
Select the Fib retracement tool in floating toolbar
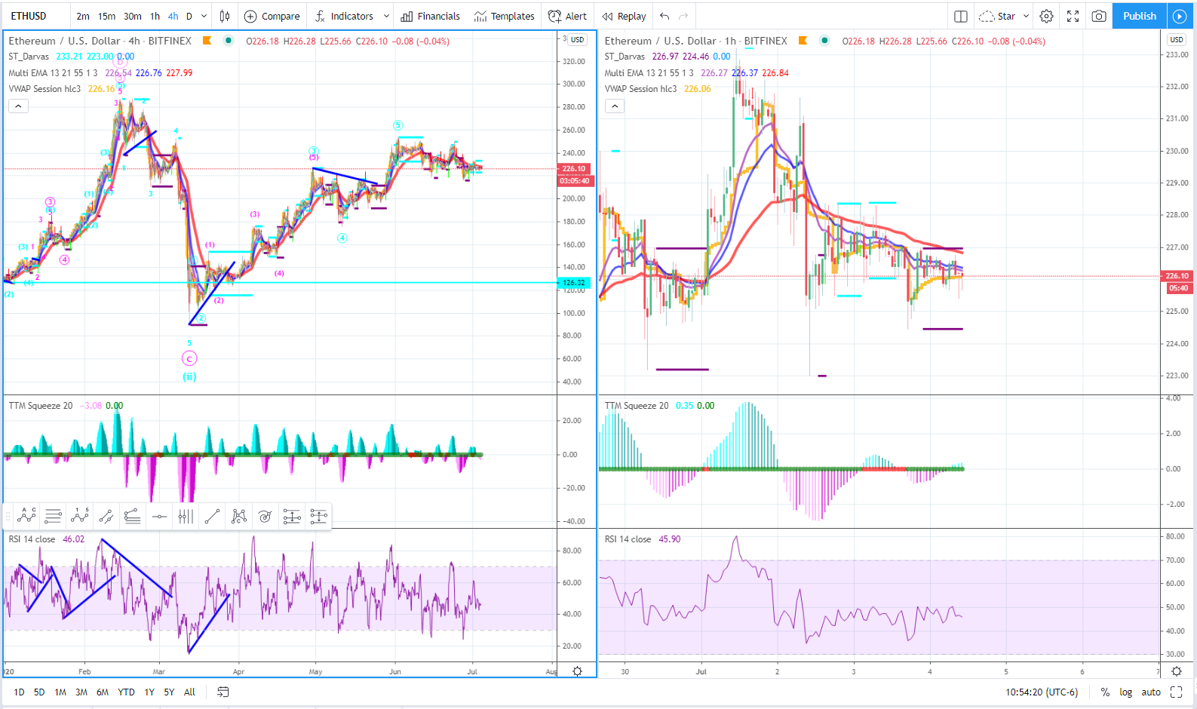pos(53,516)
